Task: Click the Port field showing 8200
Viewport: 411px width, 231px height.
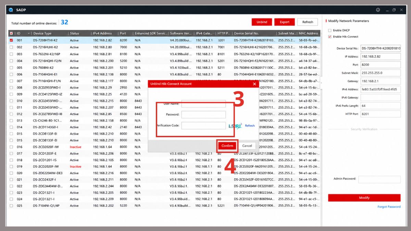Action: point(381,65)
